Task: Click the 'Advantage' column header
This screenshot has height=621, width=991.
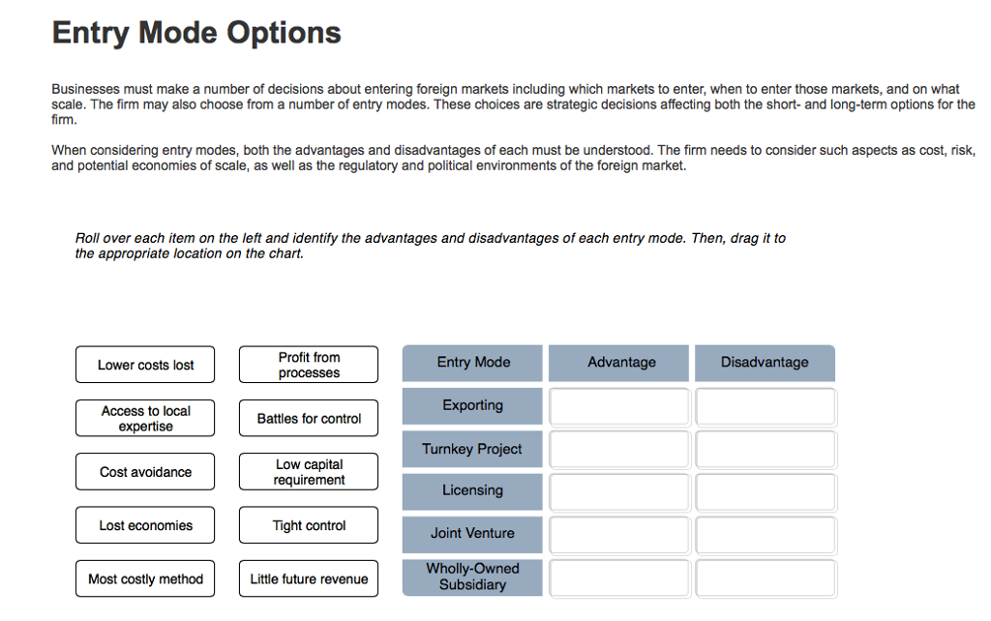Action: [x=618, y=363]
